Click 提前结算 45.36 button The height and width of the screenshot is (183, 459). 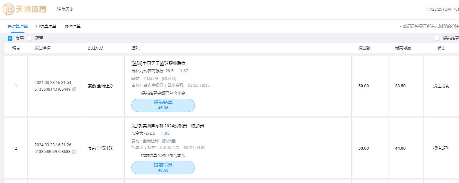click(163, 105)
